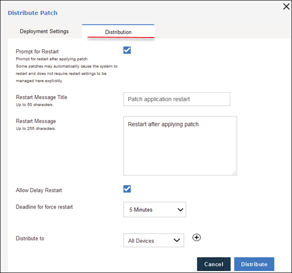Click the blue Distribute button
292x273 pixels.
pos(254,264)
